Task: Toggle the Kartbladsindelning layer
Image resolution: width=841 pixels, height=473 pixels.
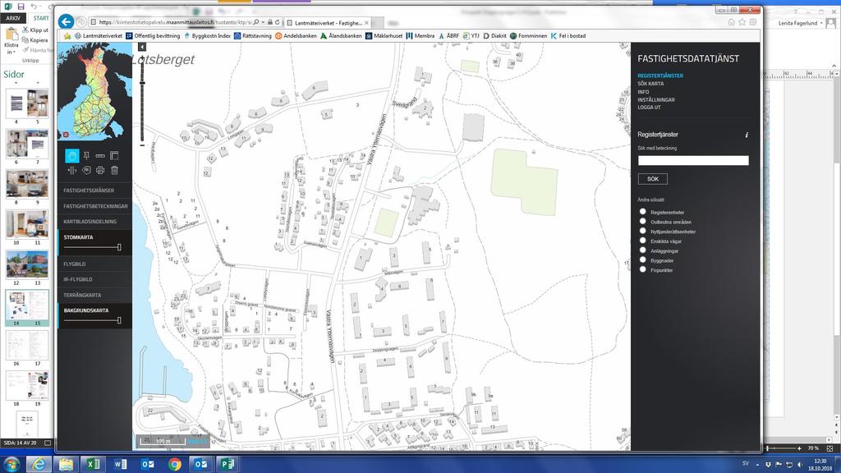Action: pos(94,222)
